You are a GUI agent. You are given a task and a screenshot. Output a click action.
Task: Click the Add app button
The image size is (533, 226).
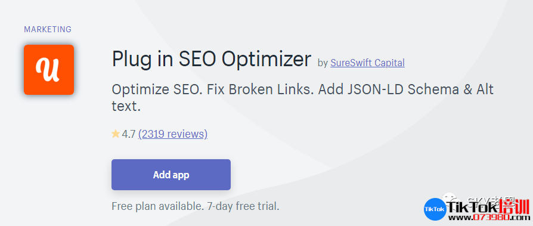(x=171, y=175)
